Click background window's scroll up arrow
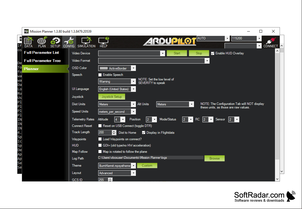Viewport: 302px width, 209px height. pos(282,46)
